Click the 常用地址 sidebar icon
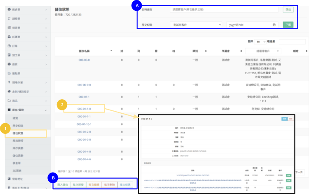 point(9,179)
